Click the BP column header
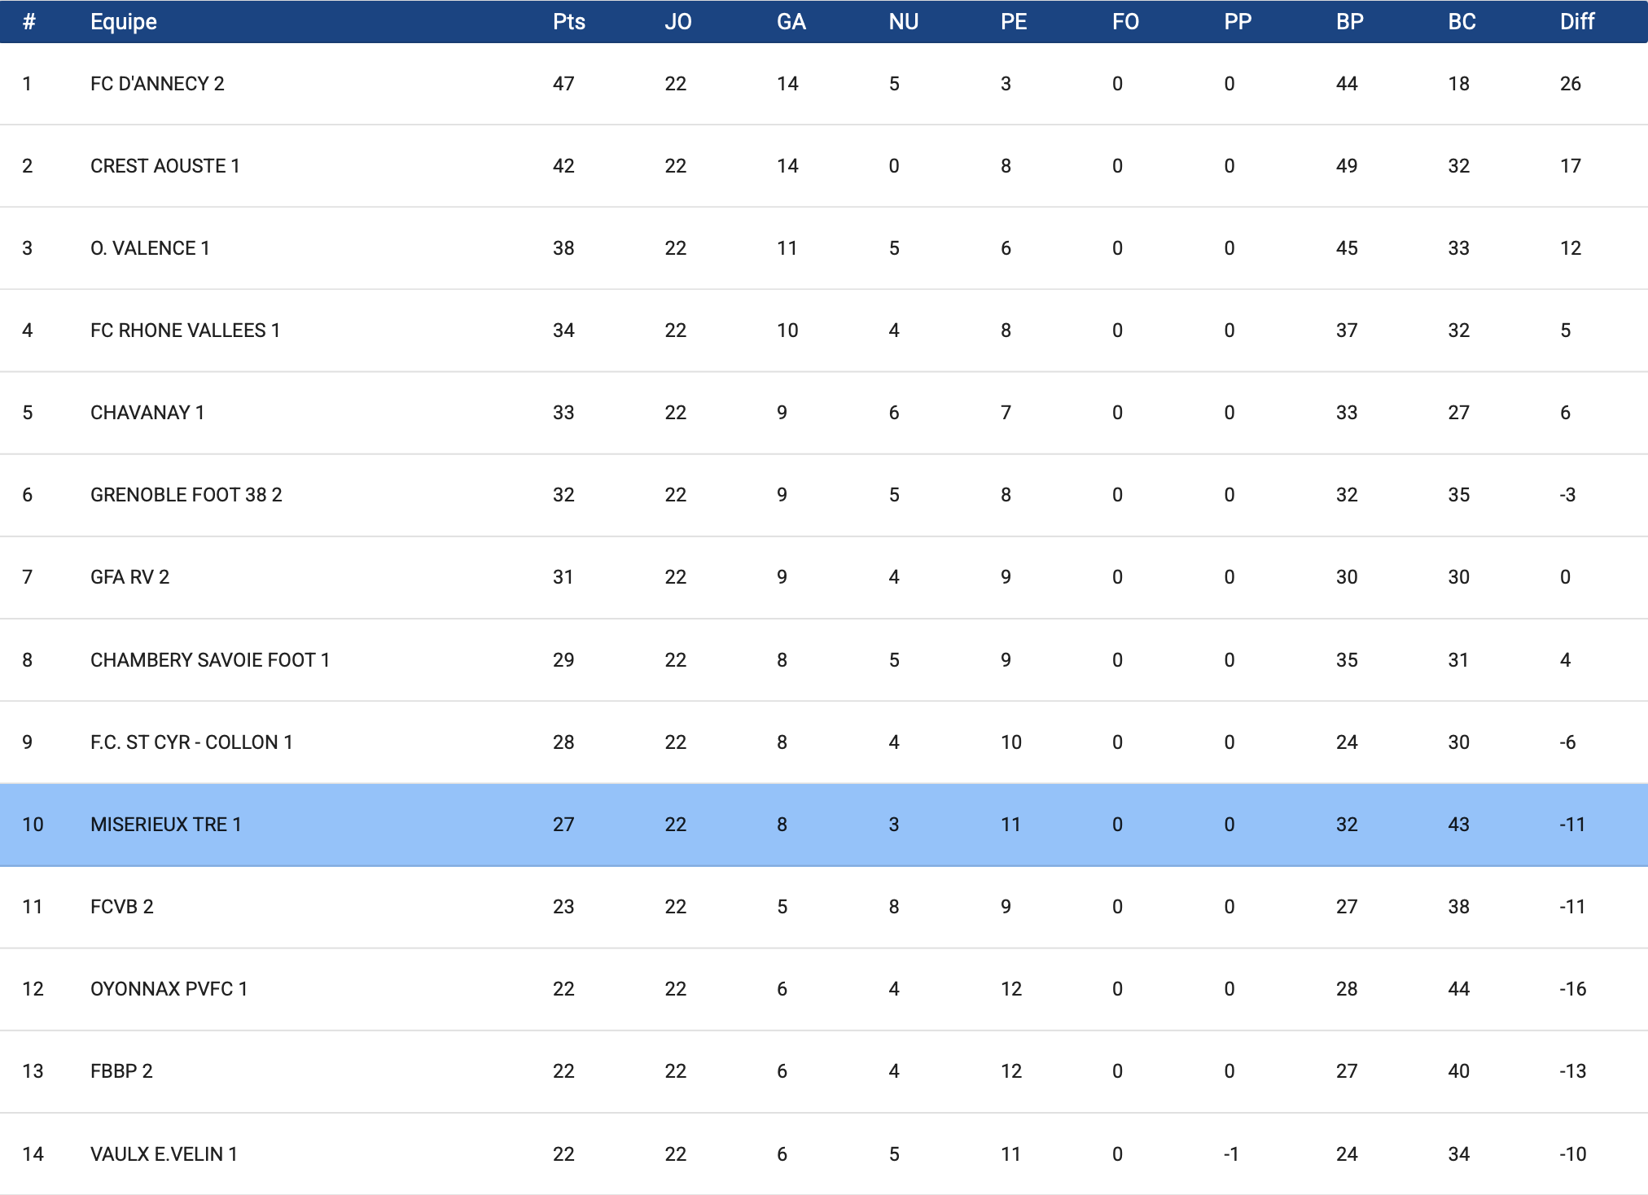1648x1195 pixels. tap(1349, 22)
